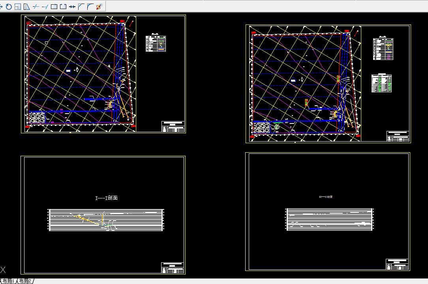Select the title block of top-right sheet
The image size is (428, 284).
[x=398, y=136]
